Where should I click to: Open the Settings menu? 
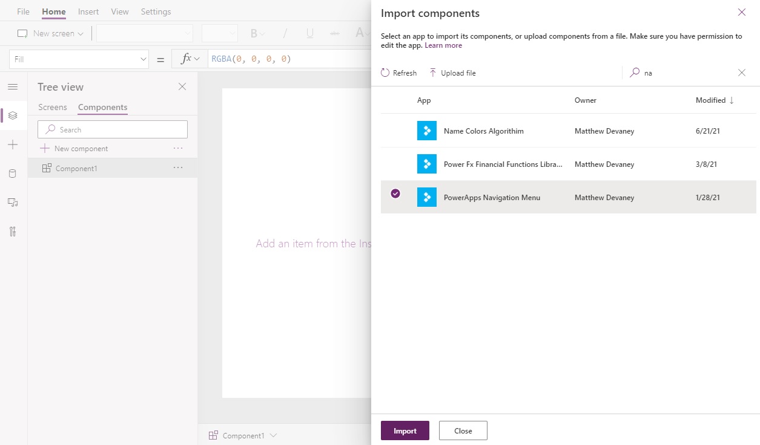(156, 11)
